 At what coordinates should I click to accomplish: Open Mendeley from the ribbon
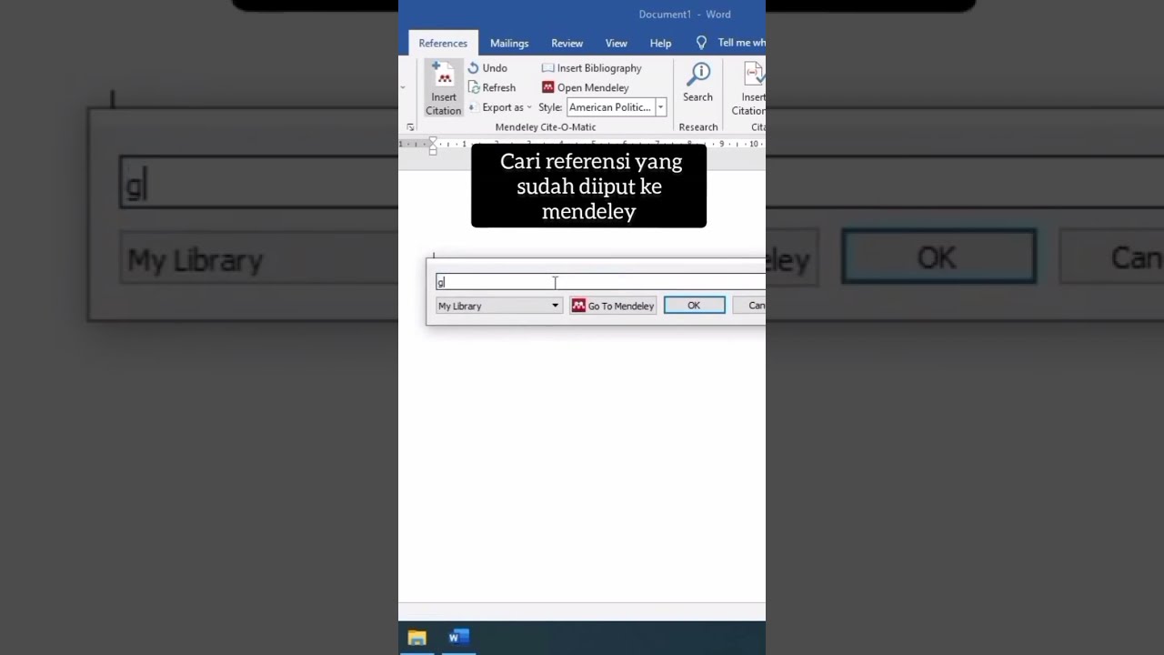click(x=586, y=88)
